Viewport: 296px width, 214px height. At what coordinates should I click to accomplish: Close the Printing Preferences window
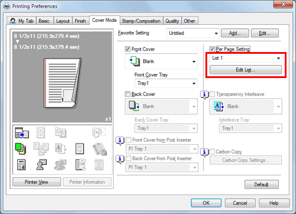pos(283,4)
